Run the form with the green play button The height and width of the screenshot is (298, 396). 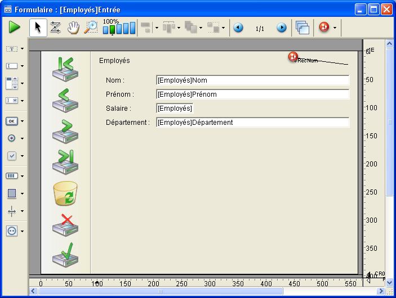click(14, 27)
